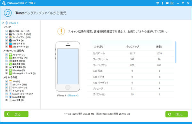
Task: Click the メッセージ green bubble icon
Action: [x=11, y=55]
